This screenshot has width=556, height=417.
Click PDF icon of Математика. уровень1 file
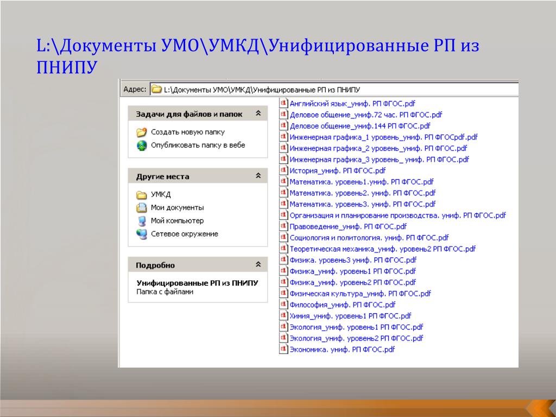[x=283, y=181]
